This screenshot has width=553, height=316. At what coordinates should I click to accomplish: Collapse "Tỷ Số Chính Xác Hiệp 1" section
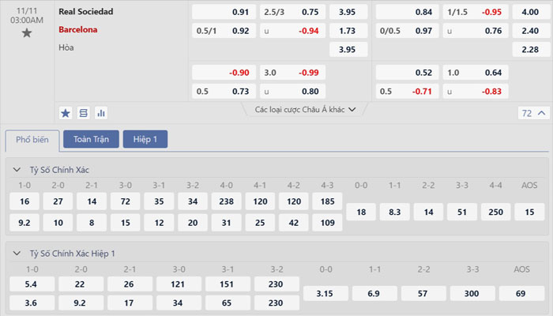tap(18, 254)
